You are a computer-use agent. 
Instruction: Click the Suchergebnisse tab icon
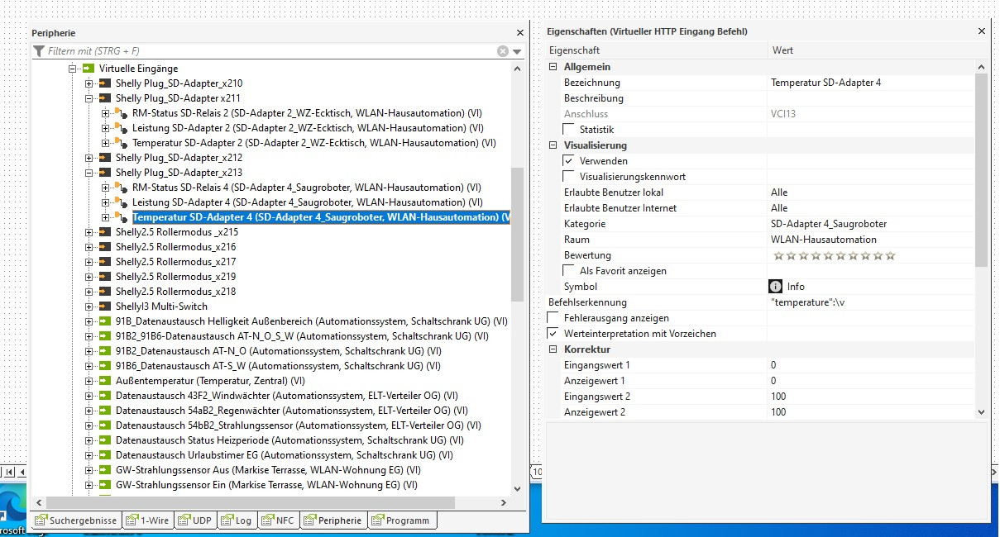pyautogui.click(x=41, y=520)
